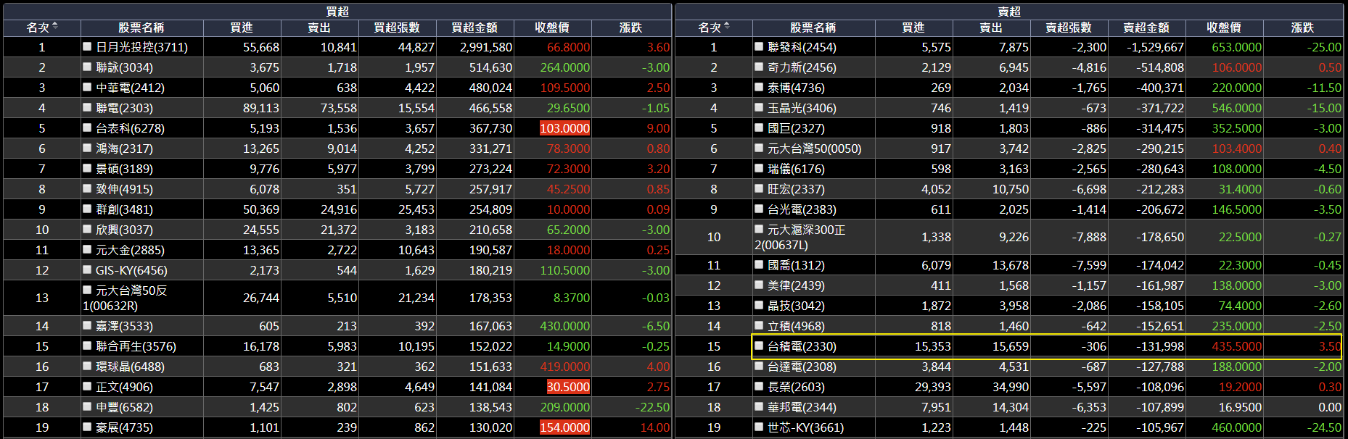This screenshot has width=1348, height=439.
Task: Click the stock name 國喬(1312)
Action: pyautogui.click(x=796, y=265)
